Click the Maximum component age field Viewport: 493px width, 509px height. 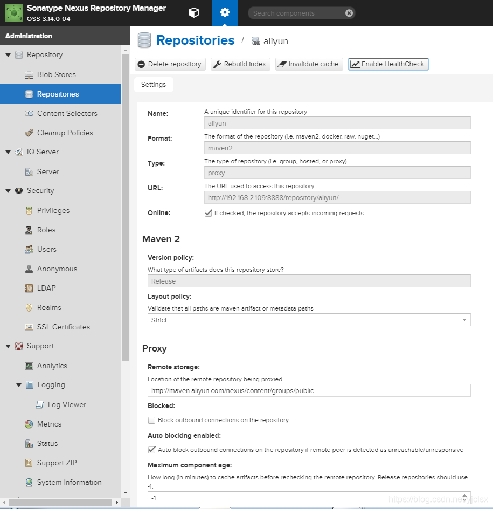point(304,498)
